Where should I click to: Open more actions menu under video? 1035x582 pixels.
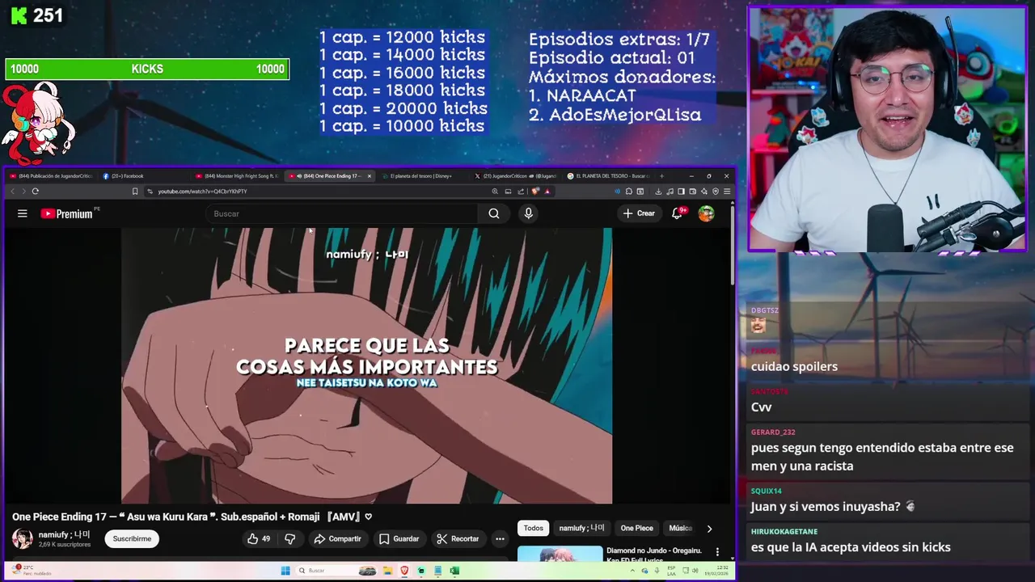pyautogui.click(x=500, y=538)
